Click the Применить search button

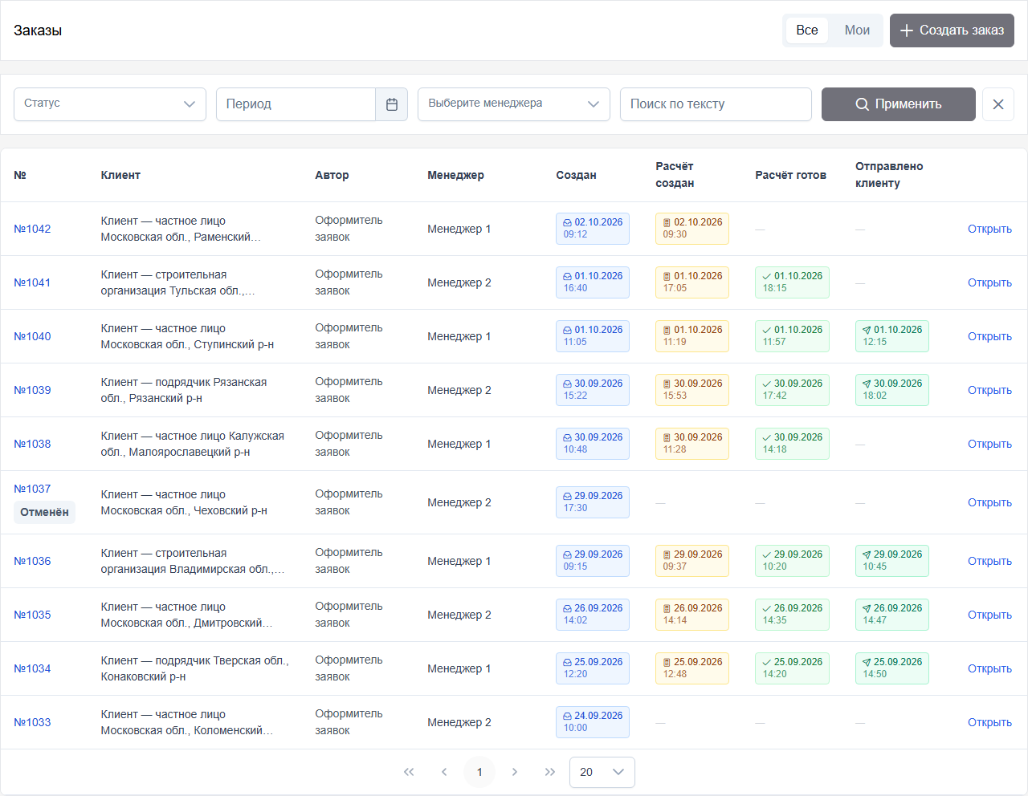tap(899, 104)
